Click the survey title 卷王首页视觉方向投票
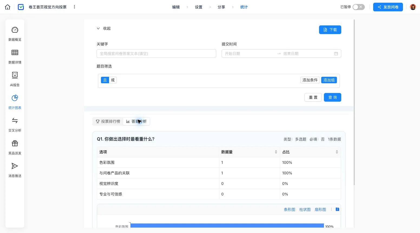Screen dimensions: 420x233 pos(48,7)
